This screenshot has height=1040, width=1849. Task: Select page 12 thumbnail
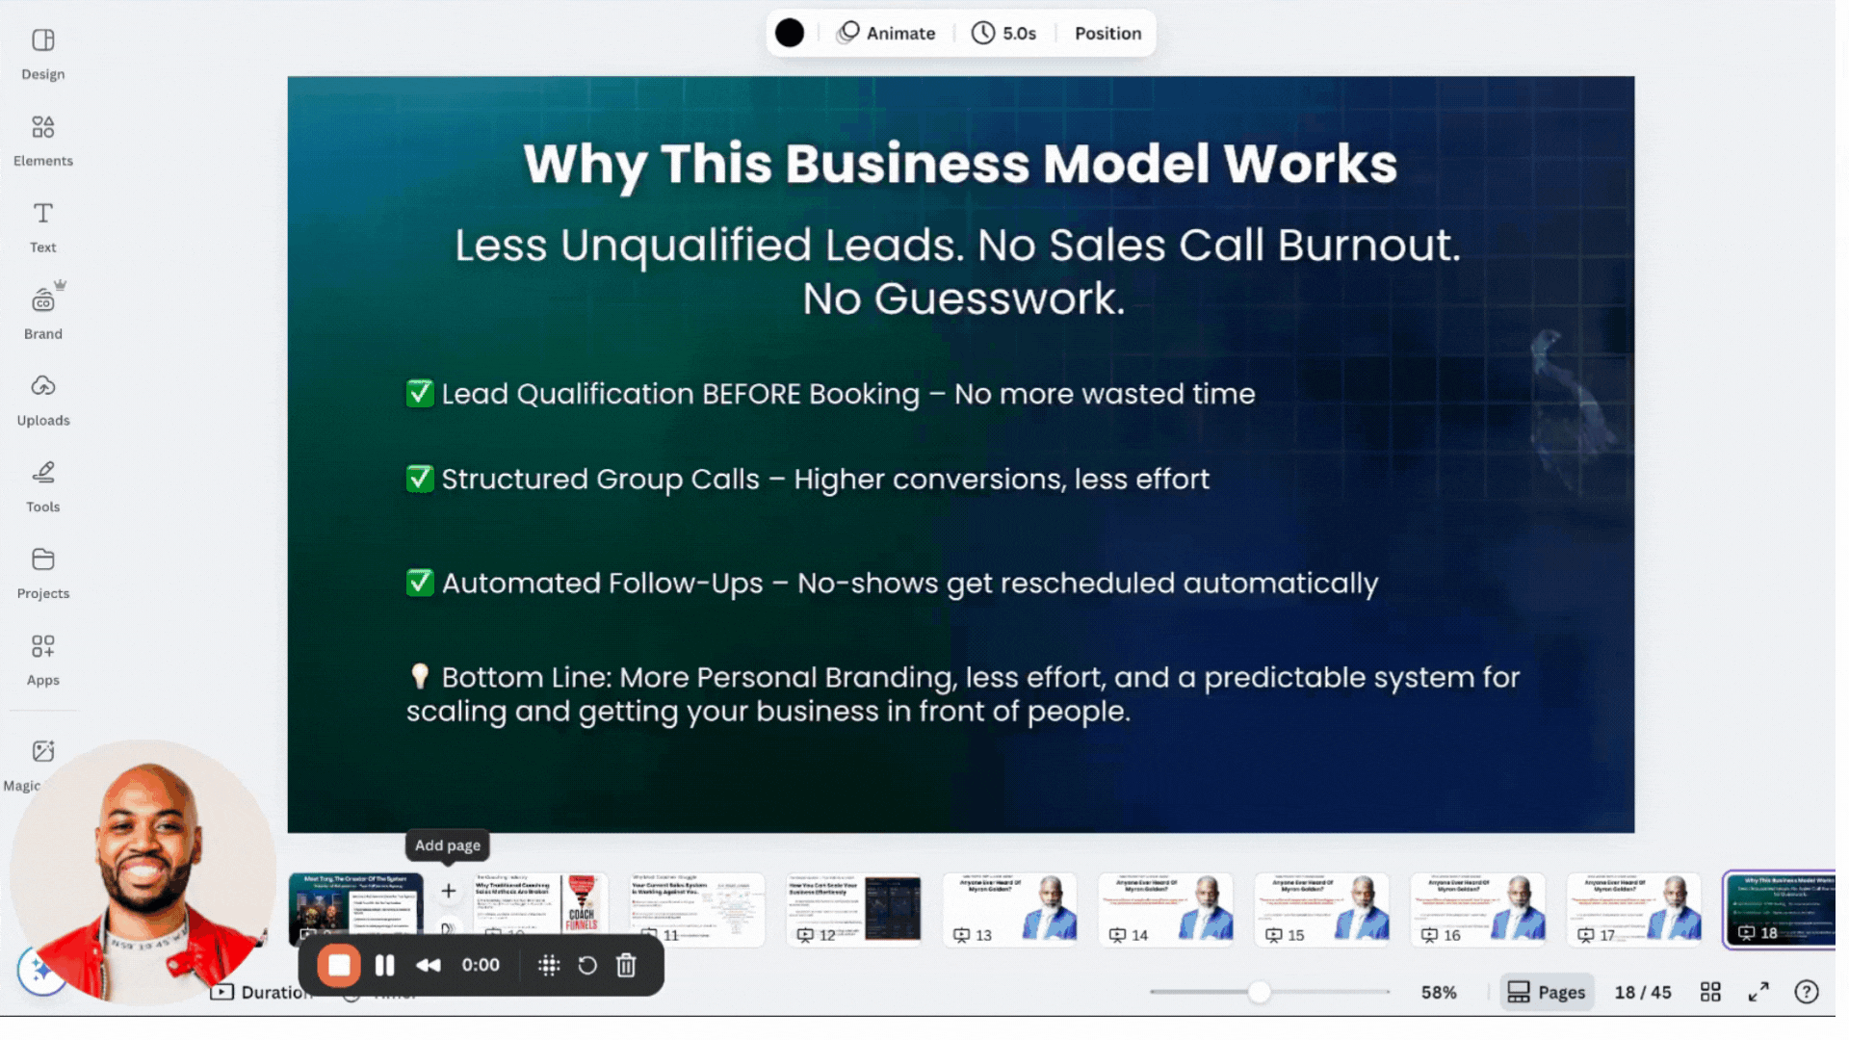pyautogui.click(x=853, y=909)
